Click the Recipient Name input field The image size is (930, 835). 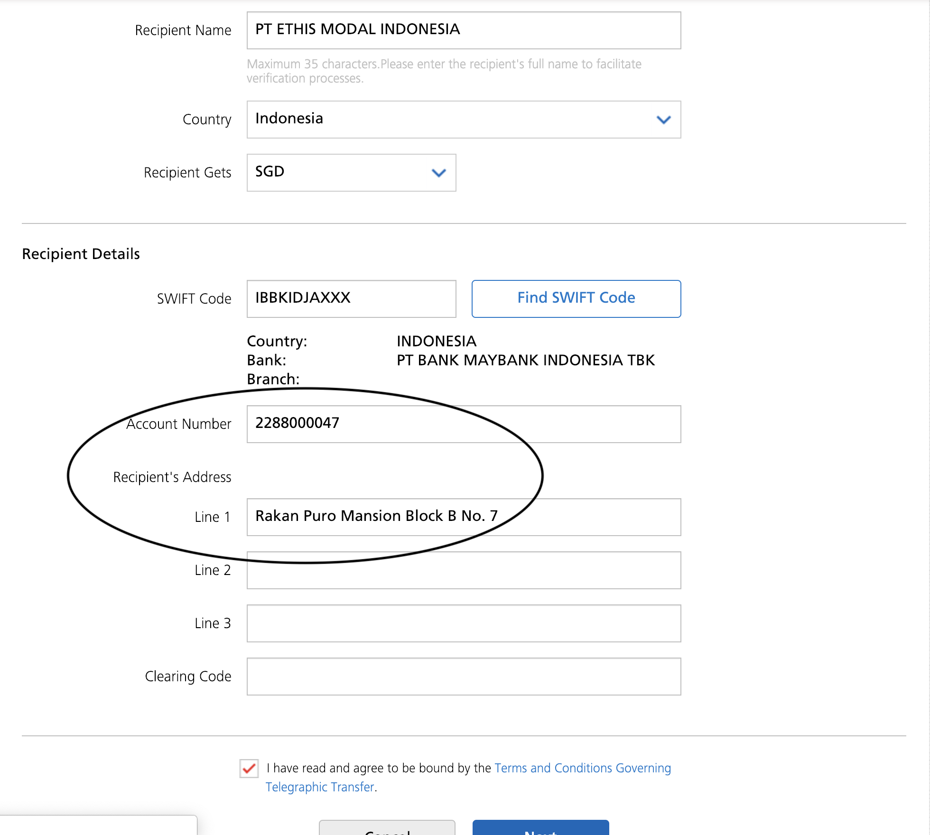(x=464, y=30)
